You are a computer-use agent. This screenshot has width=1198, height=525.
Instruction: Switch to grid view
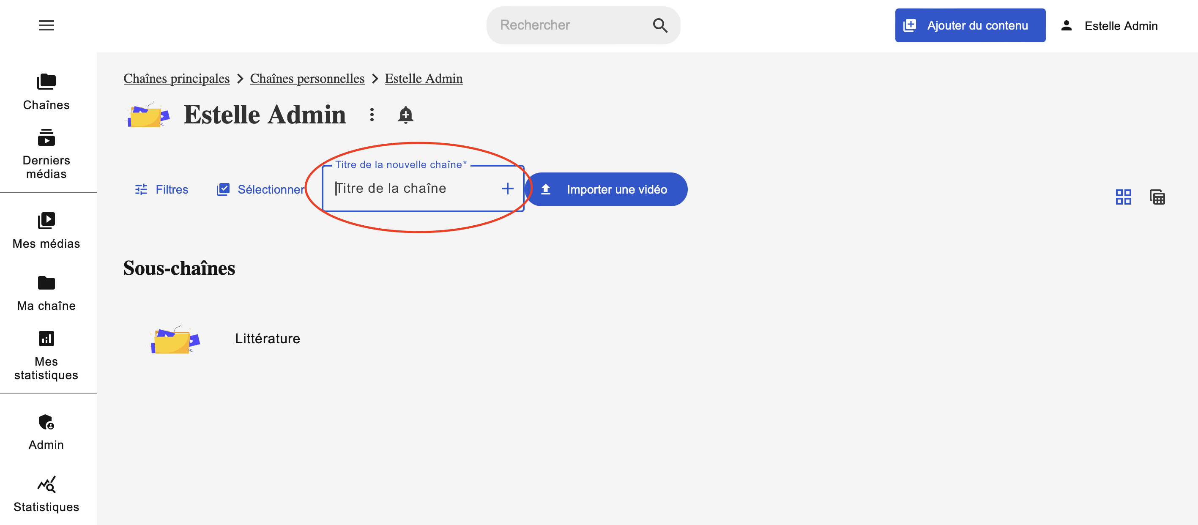tap(1123, 197)
